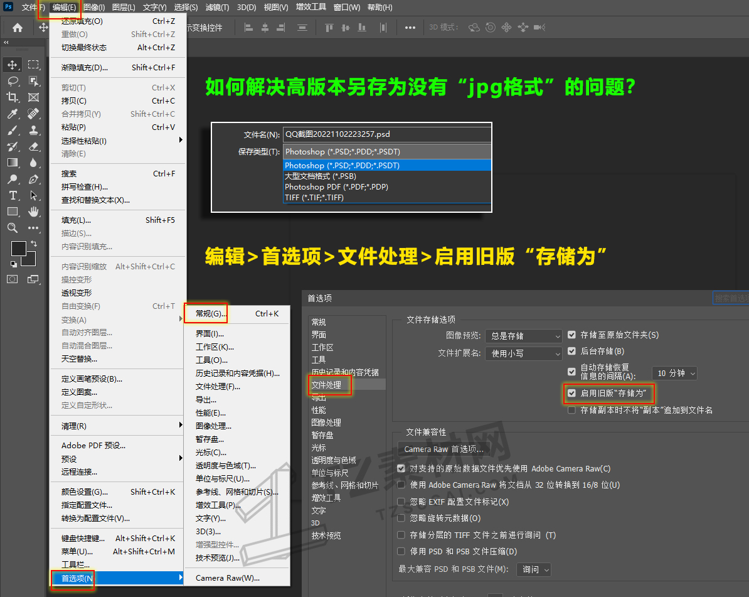Select the Object Selection tool
This screenshot has width=749, height=597.
(33, 81)
